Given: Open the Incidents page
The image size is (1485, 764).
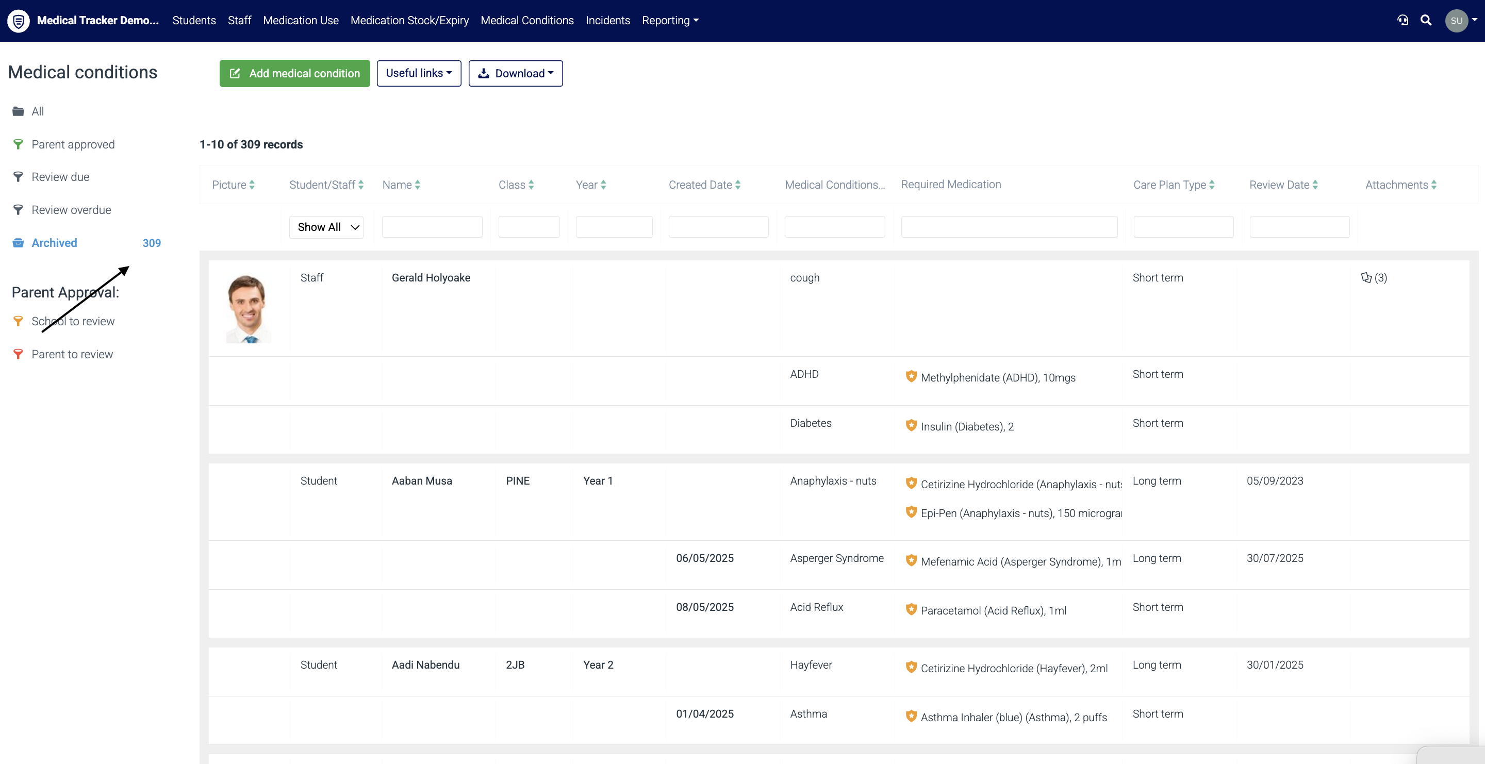Looking at the screenshot, I should coord(607,21).
